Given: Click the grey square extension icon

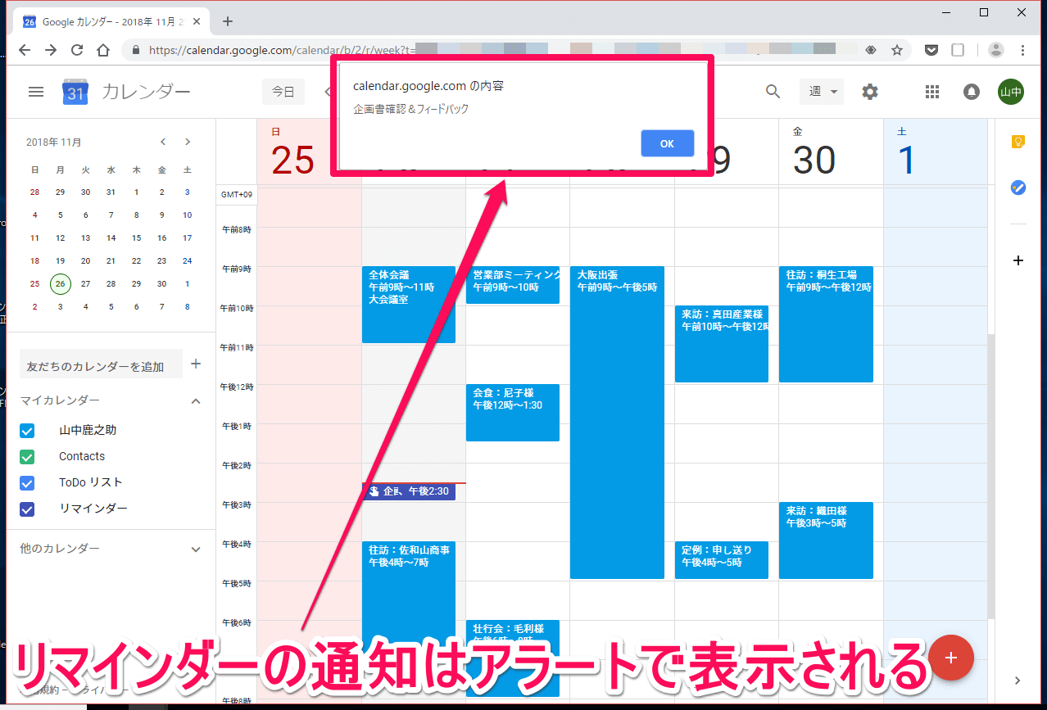Looking at the screenshot, I should [x=958, y=50].
